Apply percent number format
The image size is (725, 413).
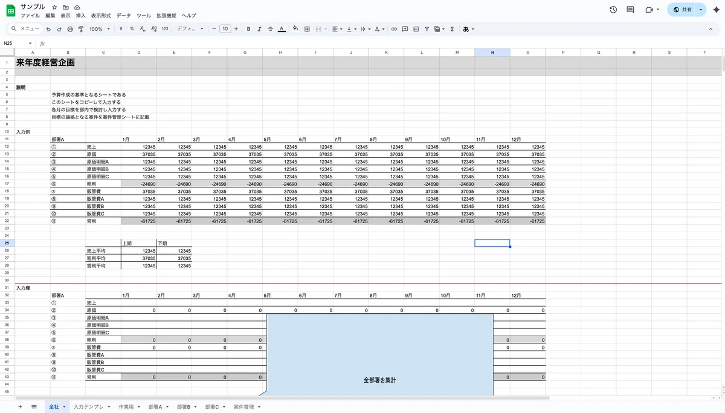(132, 28)
